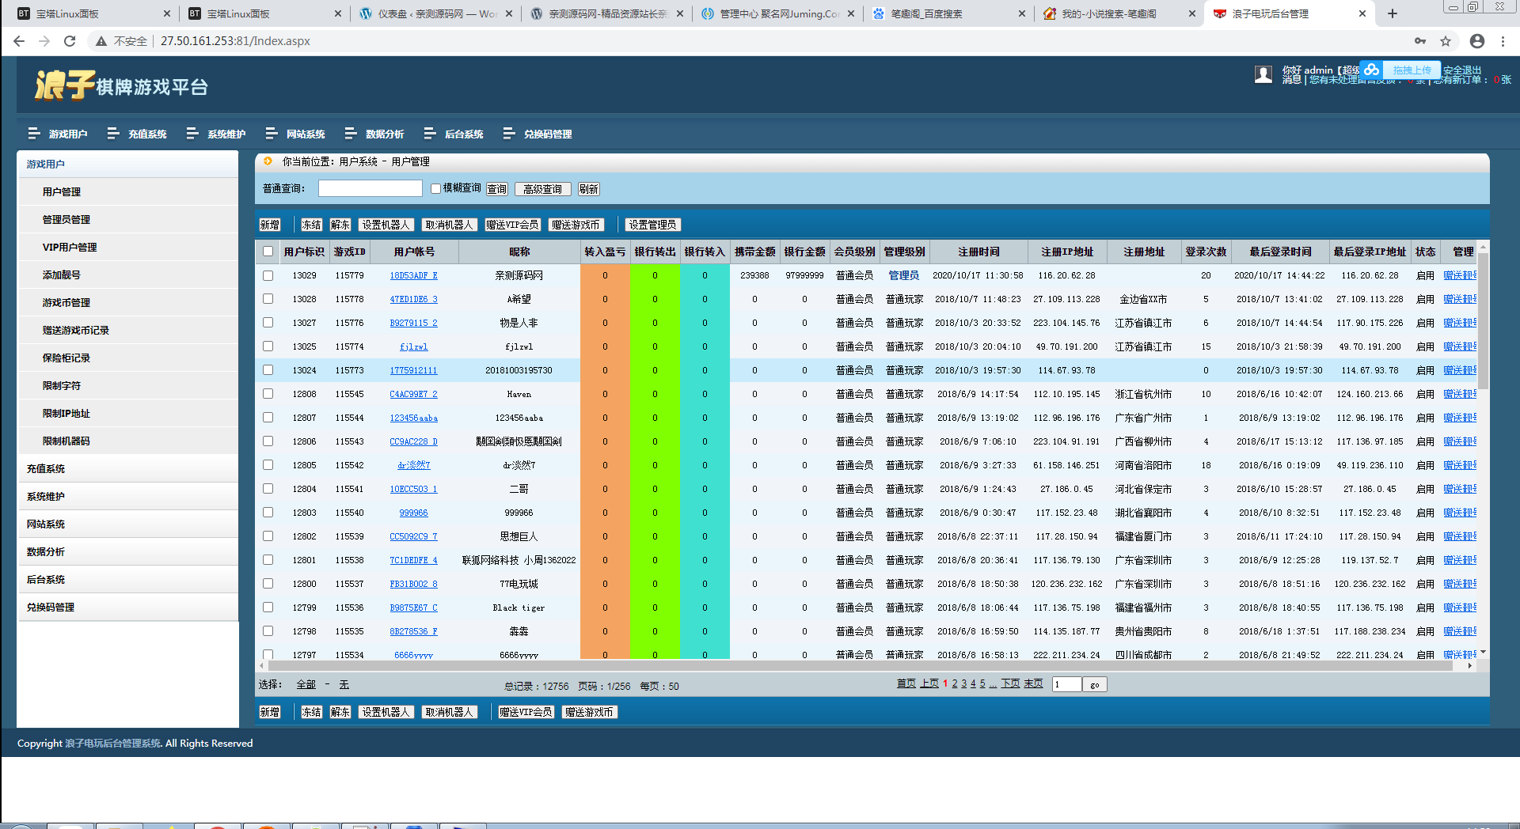The height and width of the screenshot is (829, 1520).
Task: Open user account link 18D53ADF_E
Action: (x=413, y=275)
